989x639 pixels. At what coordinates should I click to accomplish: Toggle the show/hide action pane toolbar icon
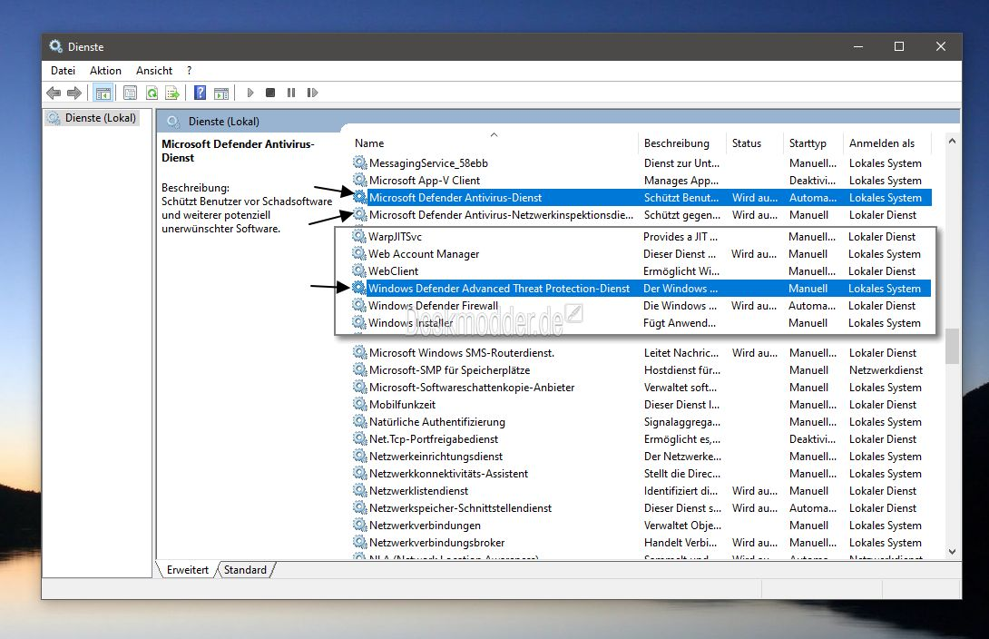221,93
